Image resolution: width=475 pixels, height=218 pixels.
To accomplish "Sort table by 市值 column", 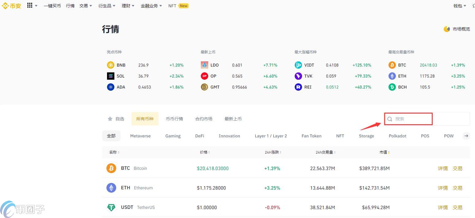I will [x=385, y=152].
